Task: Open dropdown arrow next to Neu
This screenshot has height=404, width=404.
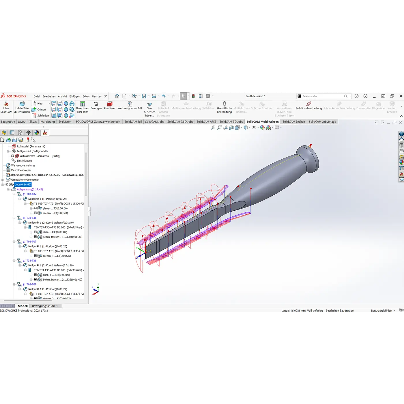Action: 49,103
